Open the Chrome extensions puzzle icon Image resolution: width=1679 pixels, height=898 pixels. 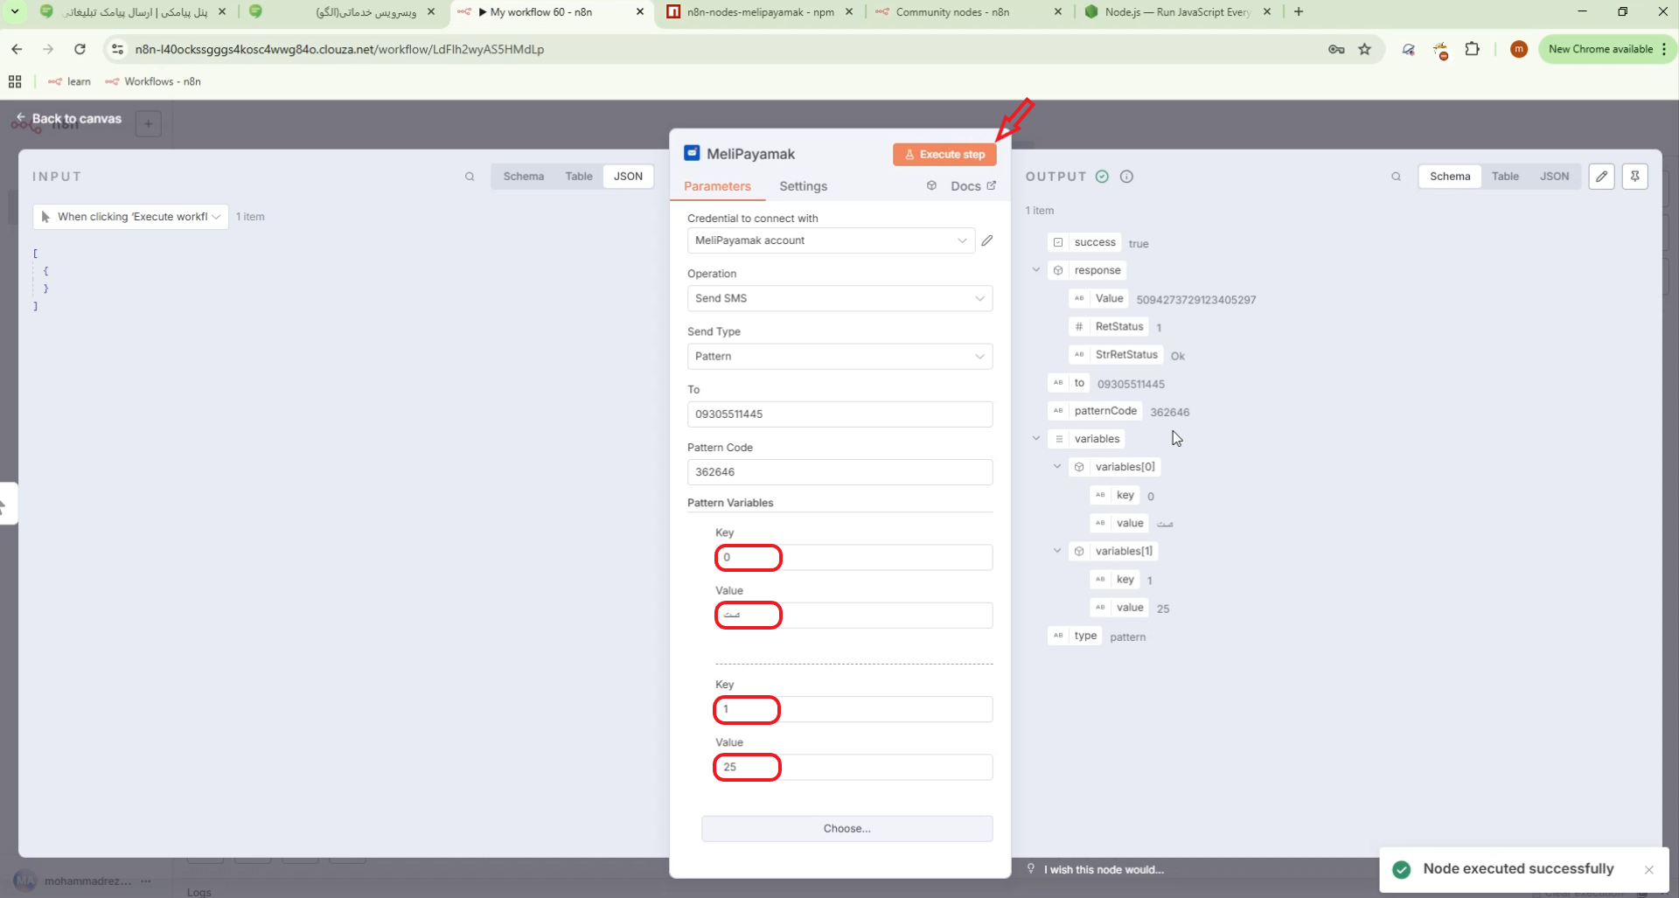[x=1473, y=49]
